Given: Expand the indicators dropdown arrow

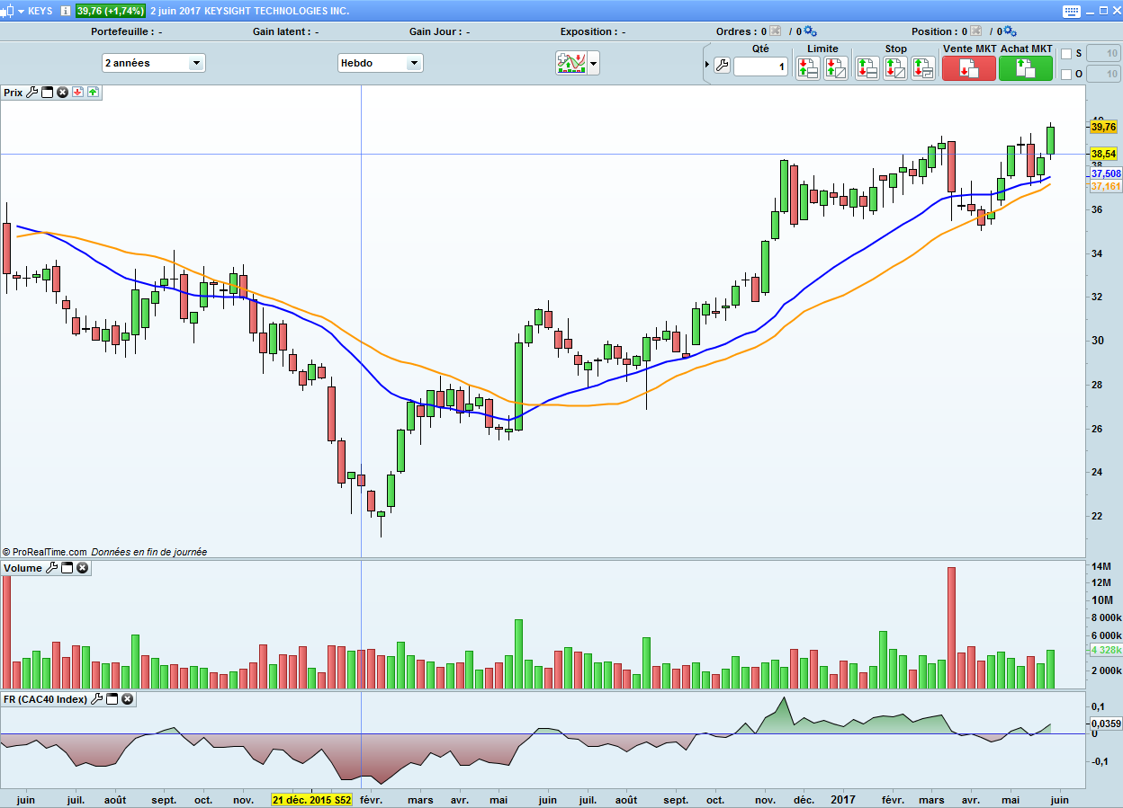Looking at the screenshot, I should pyautogui.click(x=593, y=64).
